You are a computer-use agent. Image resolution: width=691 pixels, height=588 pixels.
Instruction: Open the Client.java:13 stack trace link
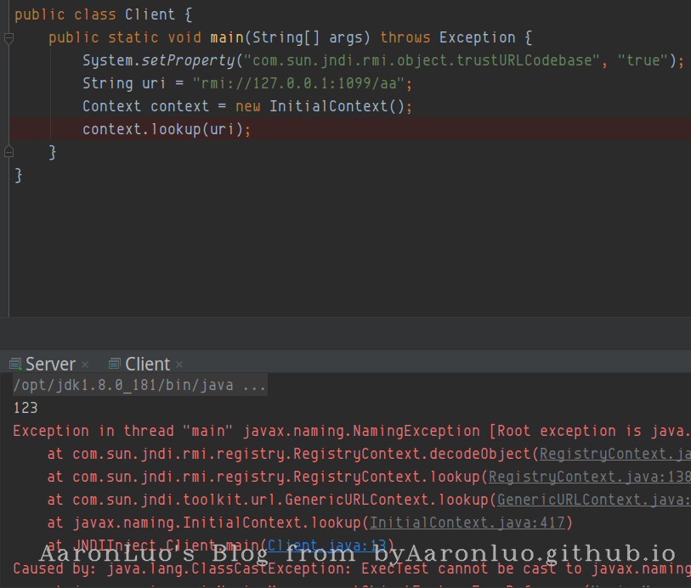pyautogui.click(x=327, y=546)
